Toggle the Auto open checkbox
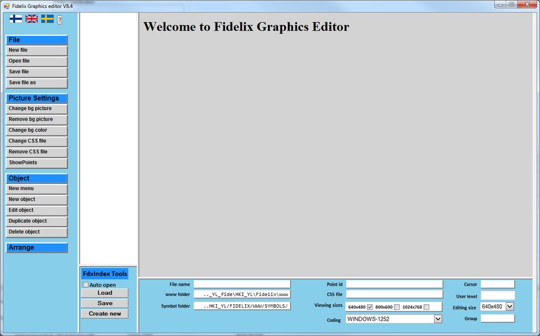The width and height of the screenshot is (540, 336). 85,285
